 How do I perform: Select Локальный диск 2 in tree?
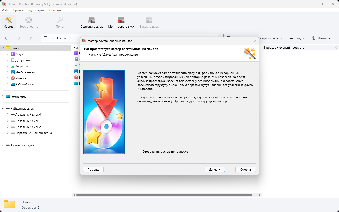pyautogui.click(x=28, y=127)
